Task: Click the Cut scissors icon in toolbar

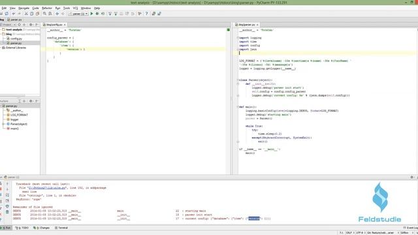Action: pyautogui.click(x=26, y=14)
